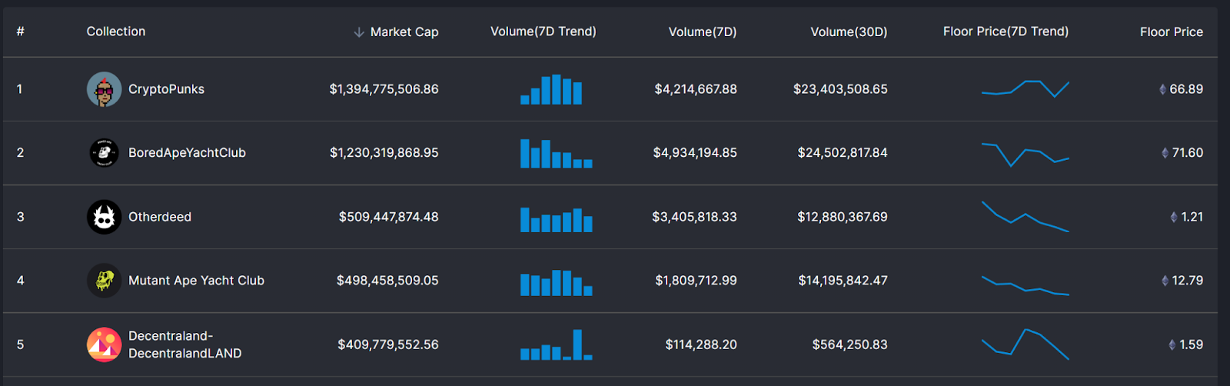This screenshot has width=1230, height=386.
Task: Click the BoredApeYachtClub floor price trend line
Action: click(x=1025, y=154)
